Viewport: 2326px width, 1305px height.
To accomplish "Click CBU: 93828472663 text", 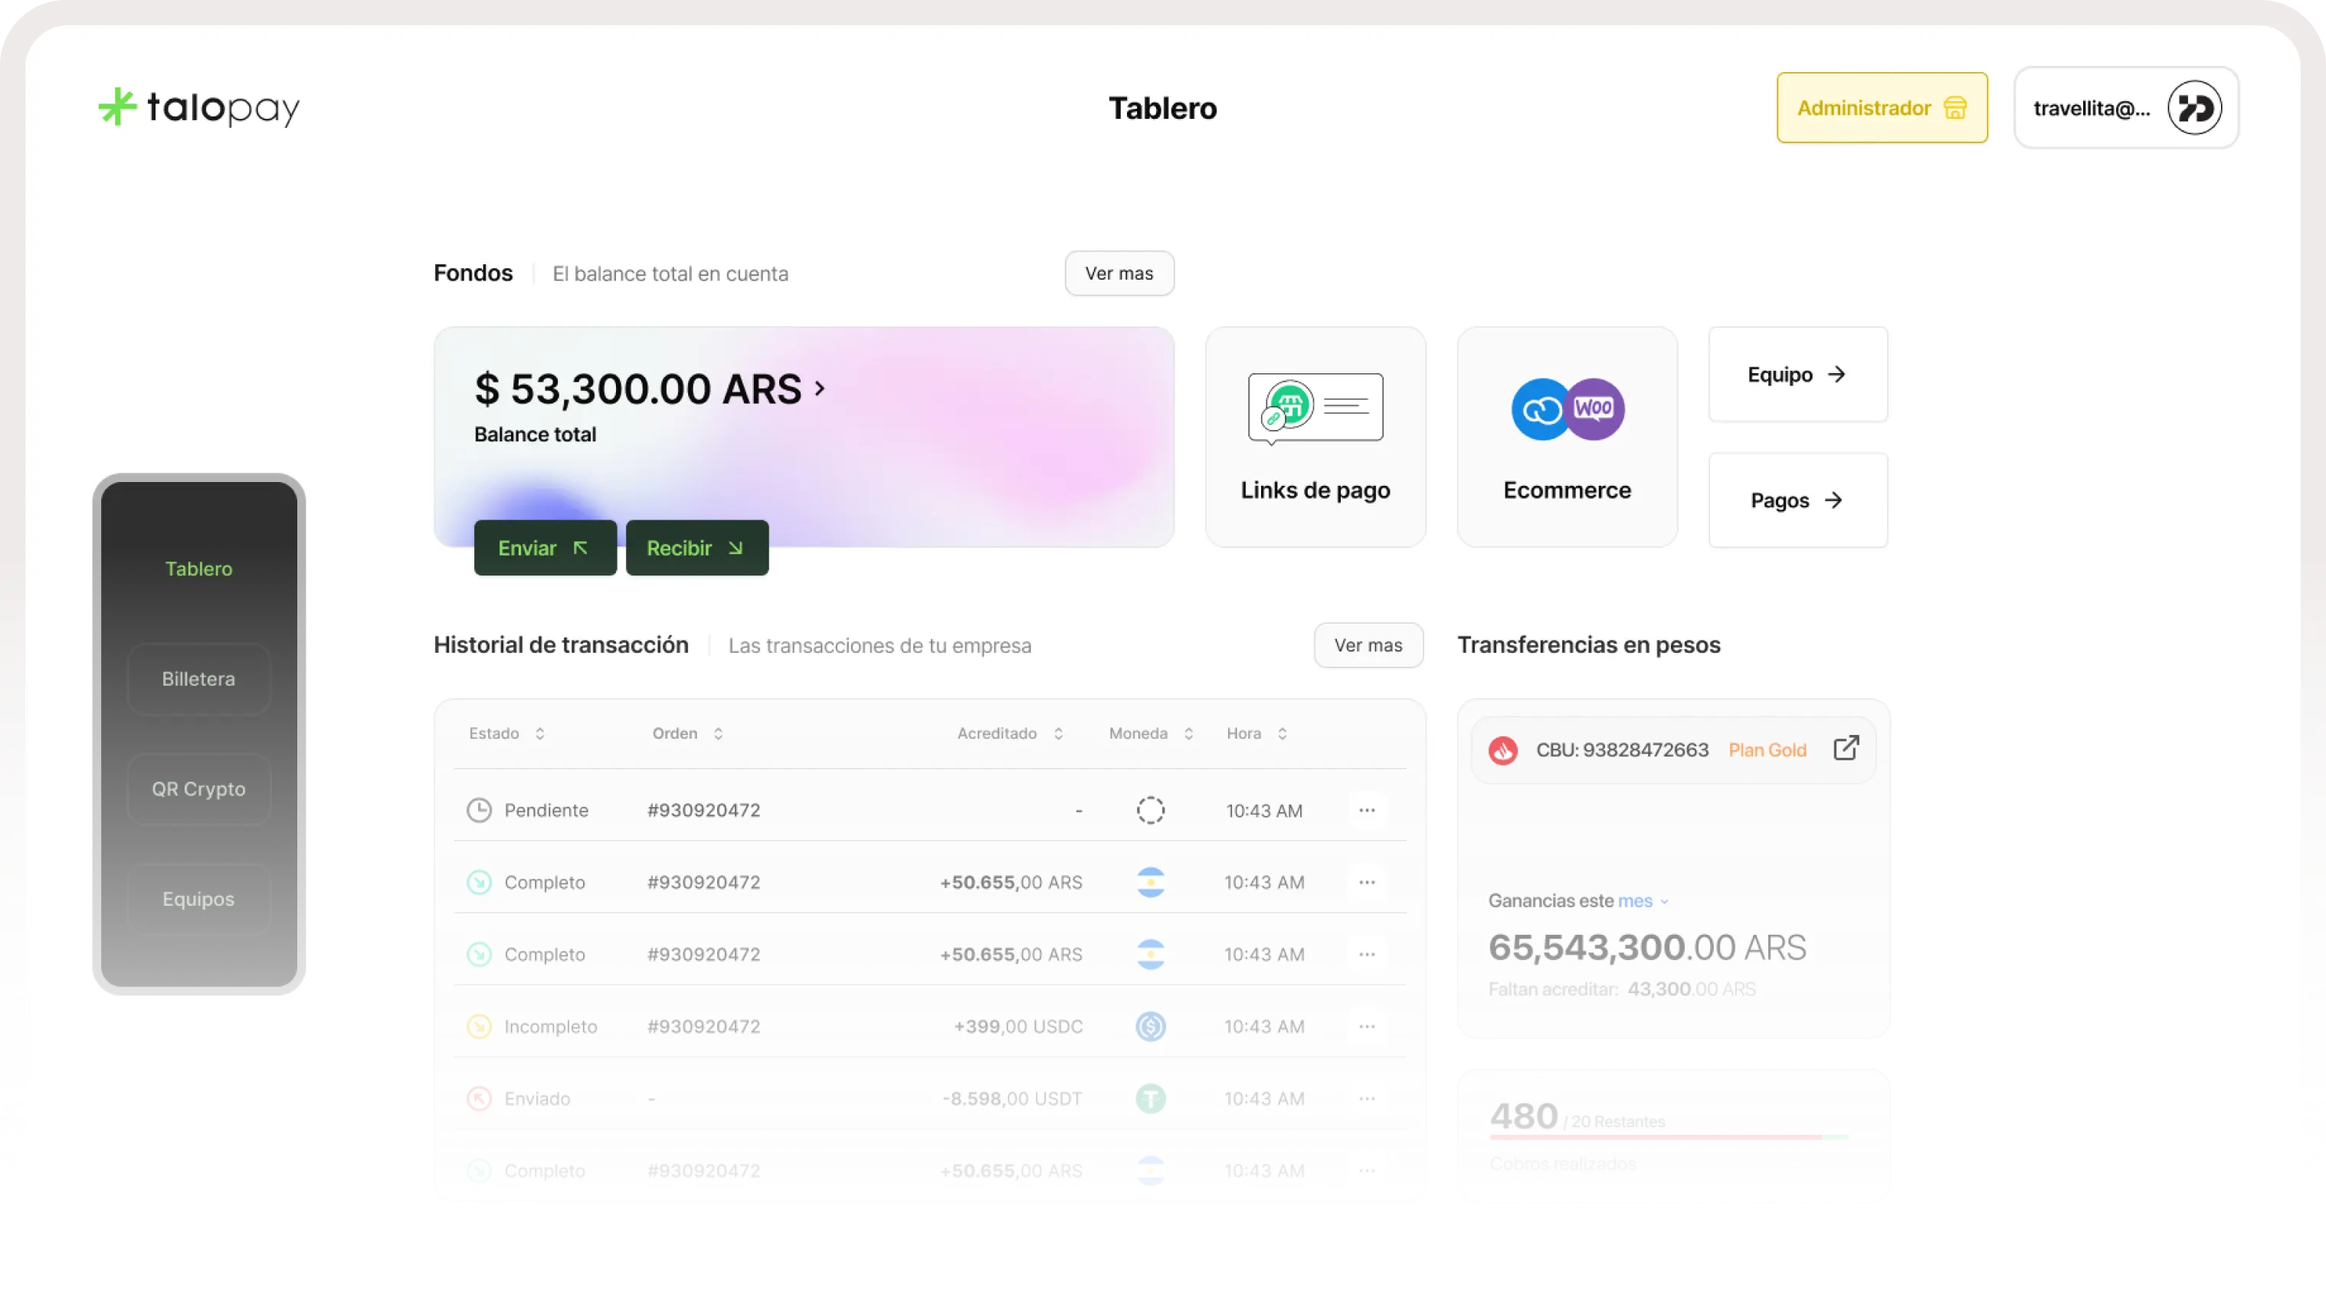I will click(x=1622, y=749).
